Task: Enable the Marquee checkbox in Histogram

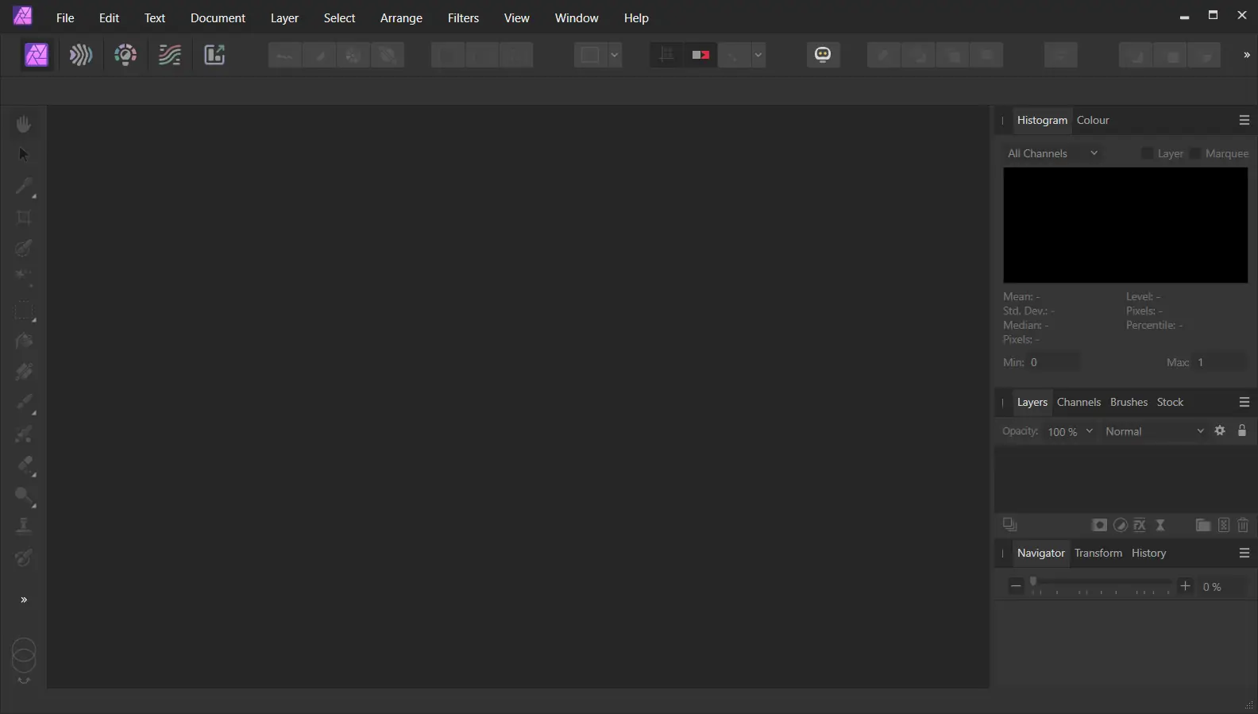Action: point(1195,153)
